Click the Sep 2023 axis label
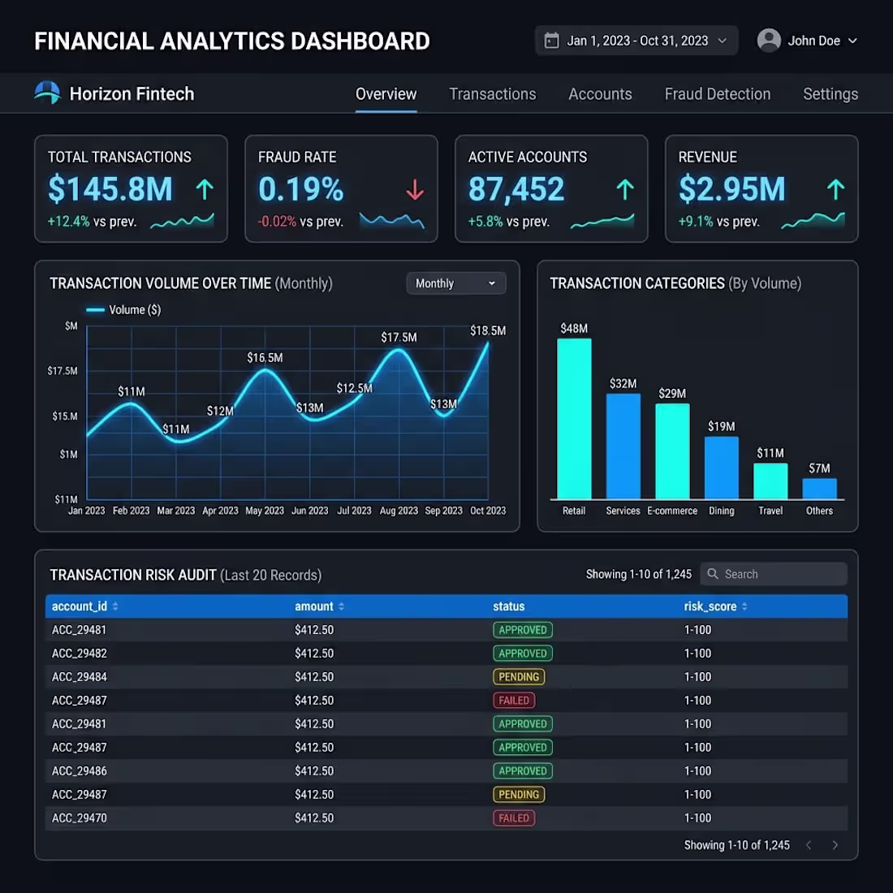This screenshot has height=893, width=893. pos(443,511)
